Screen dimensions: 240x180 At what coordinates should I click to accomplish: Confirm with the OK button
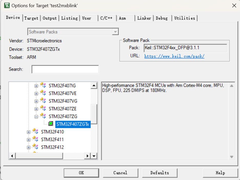coord(81,173)
